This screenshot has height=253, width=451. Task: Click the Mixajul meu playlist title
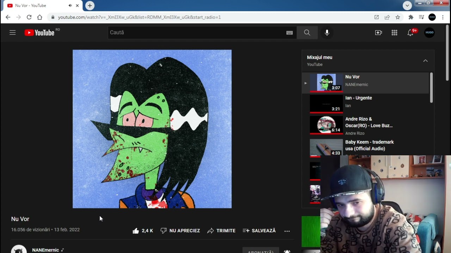click(320, 57)
